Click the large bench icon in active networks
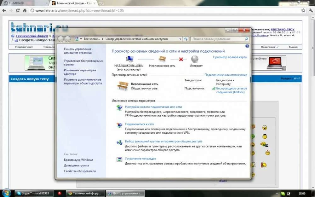Viewport: 315px width, 197px height. (x=123, y=86)
